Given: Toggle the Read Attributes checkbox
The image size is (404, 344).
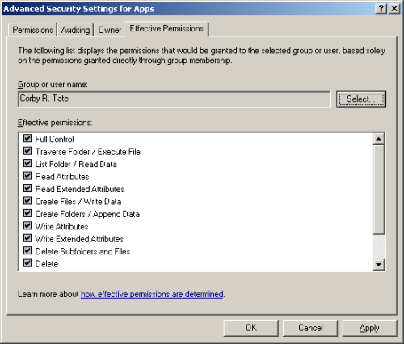Looking at the screenshot, I should click(27, 176).
